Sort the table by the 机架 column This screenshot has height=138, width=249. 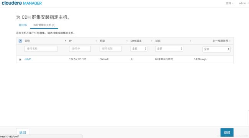(x=102, y=41)
